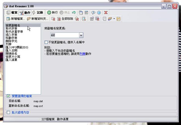
Task: Maximize the Ant Renamer window
Action: click(x=169, y=6)
